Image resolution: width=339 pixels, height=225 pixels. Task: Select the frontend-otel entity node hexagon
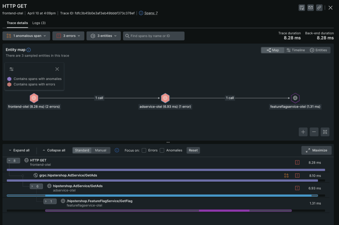pos(34,98)
